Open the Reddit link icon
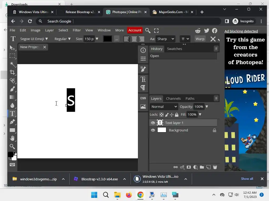 coord(198,31)
